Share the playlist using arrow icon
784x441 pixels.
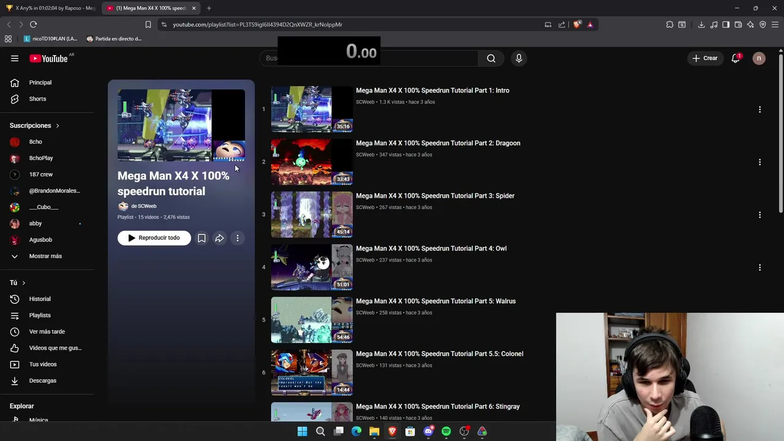point(219,238)
